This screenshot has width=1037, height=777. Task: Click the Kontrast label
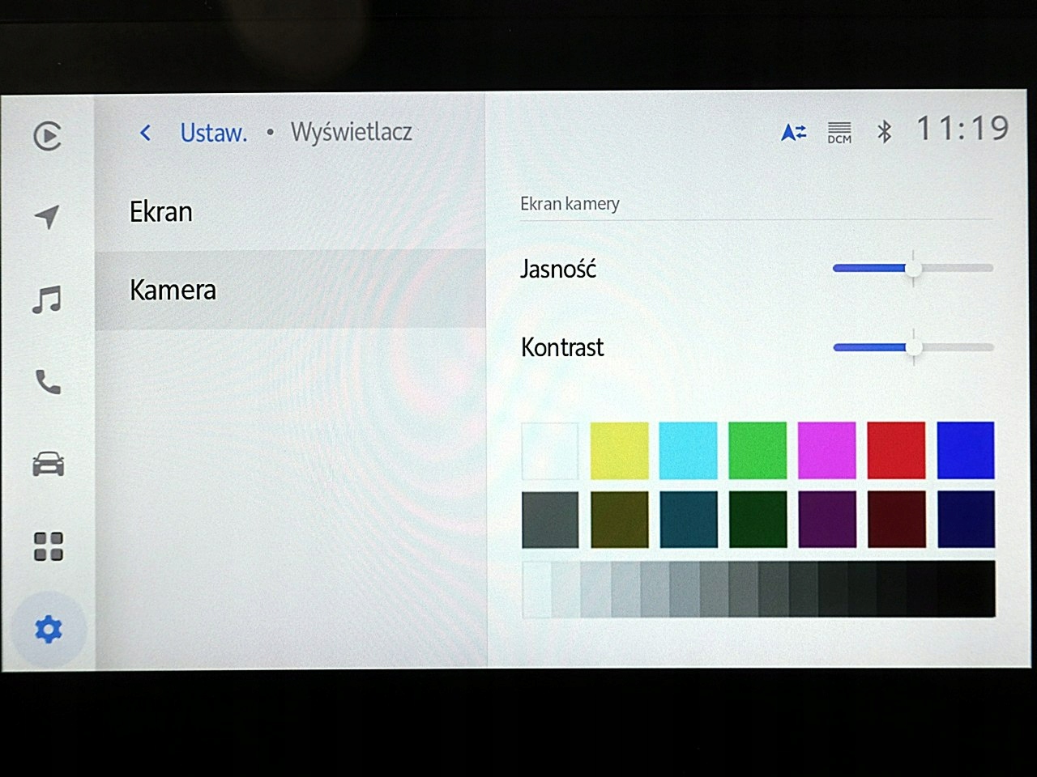tap(562, 347)
